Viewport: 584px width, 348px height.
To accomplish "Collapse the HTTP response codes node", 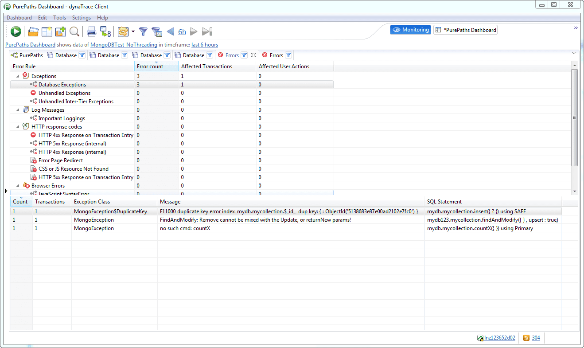I will click(18, 127).
